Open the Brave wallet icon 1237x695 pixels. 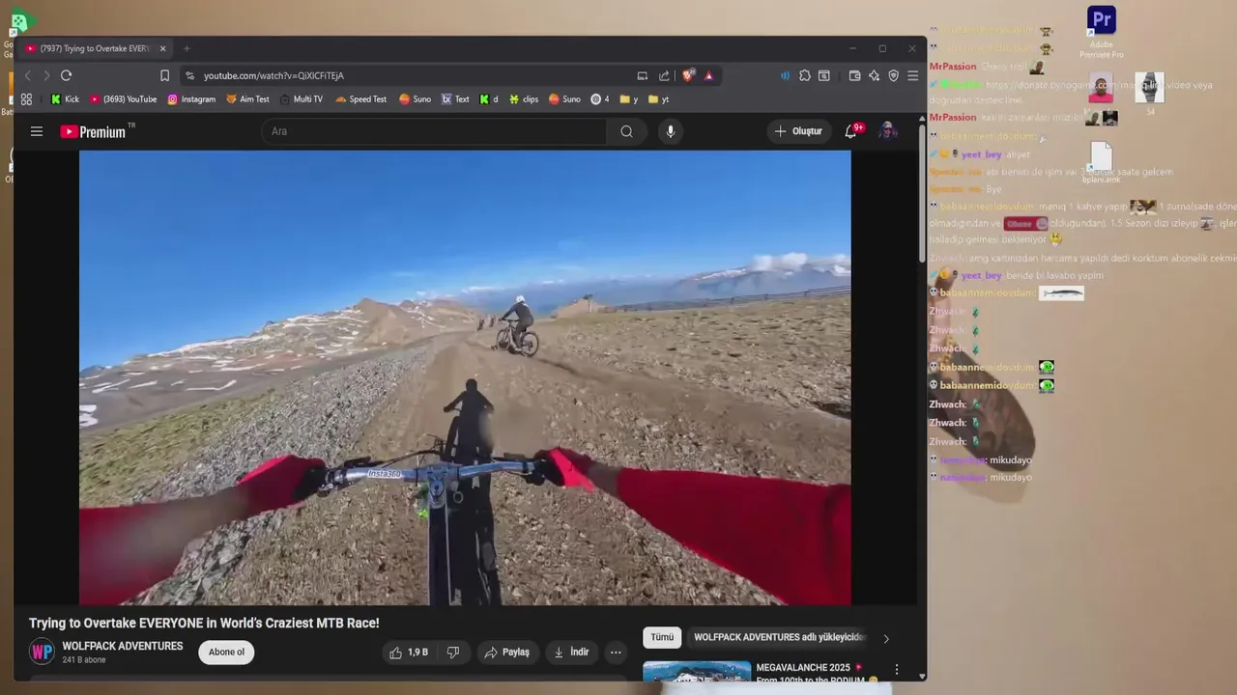click(x=855, y=75)
